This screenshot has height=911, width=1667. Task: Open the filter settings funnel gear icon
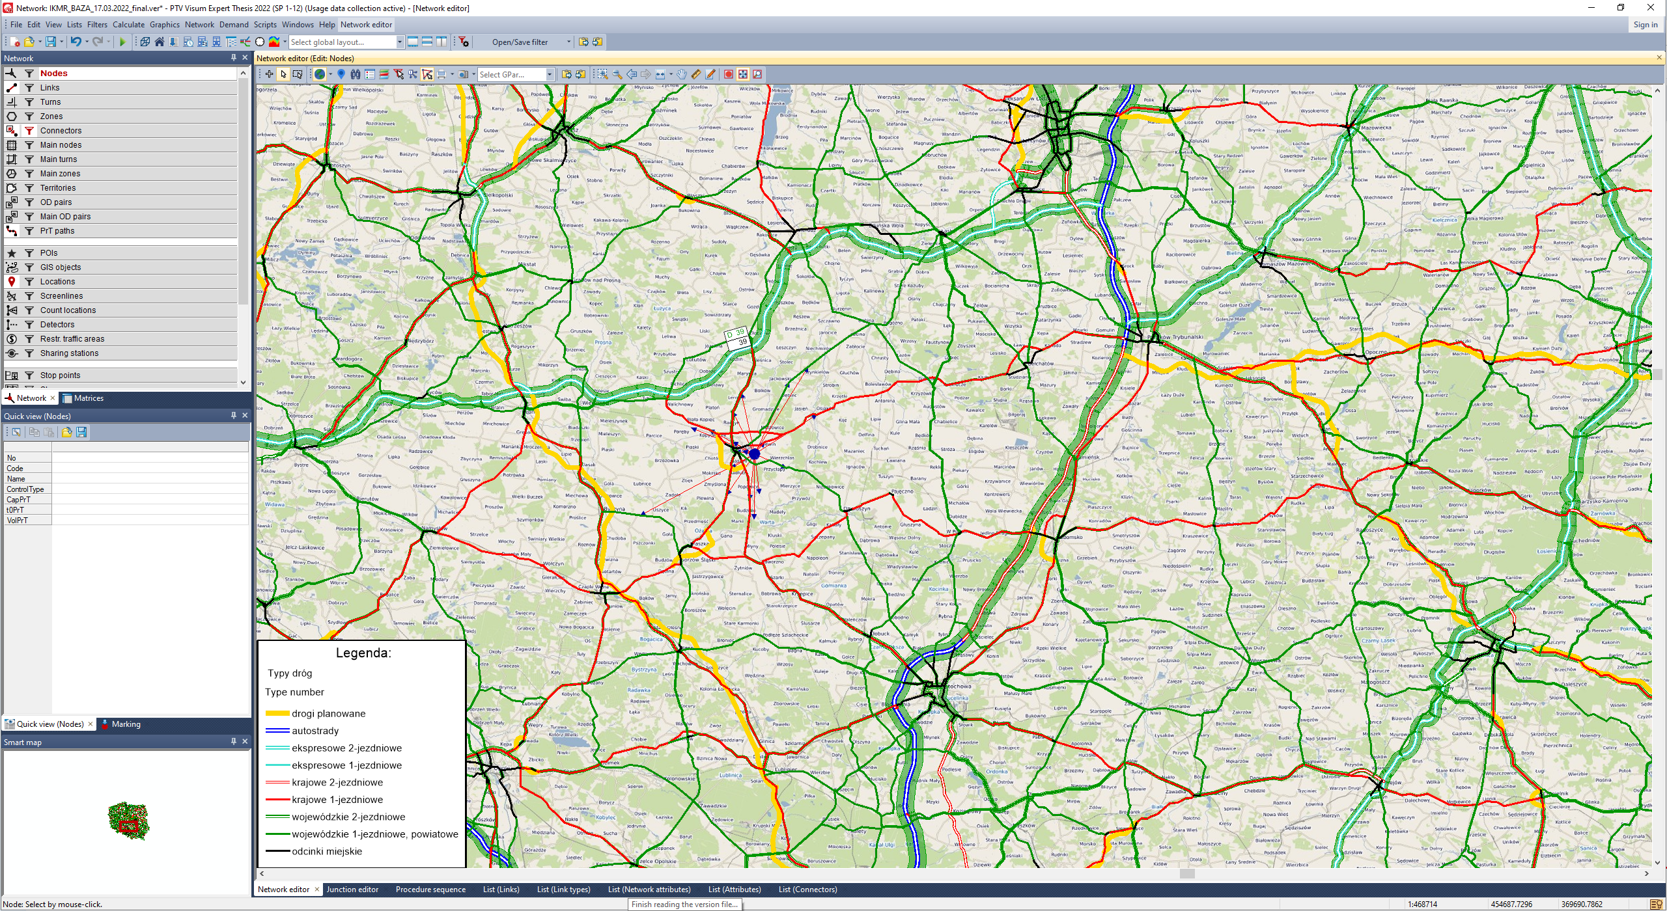(x=464, y=42)
